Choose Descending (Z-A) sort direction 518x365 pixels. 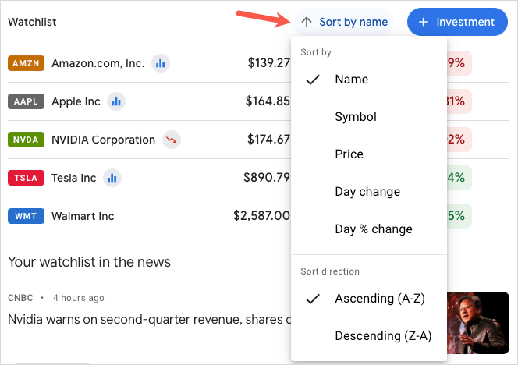pyautogui.click(x=382, y=336)
